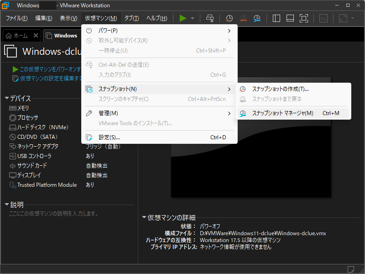This screenshot has height=274, width=365.
Task: Click revert to snapshot toolbar icon
Action: pyautogui.click(x=243, y=18)
